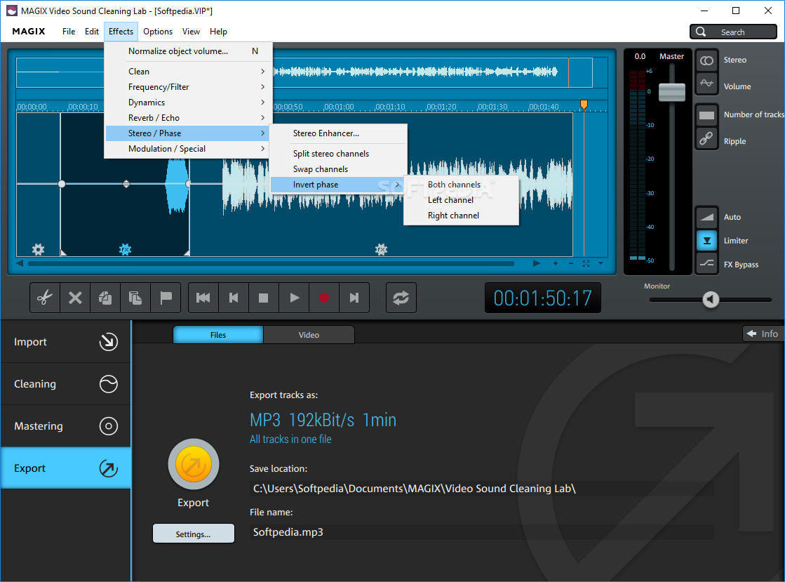Open export Settings dialog

coord(193,534)
